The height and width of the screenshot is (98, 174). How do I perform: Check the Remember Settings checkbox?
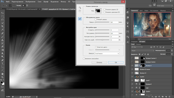pyautogui.click(x=84, y=59)
